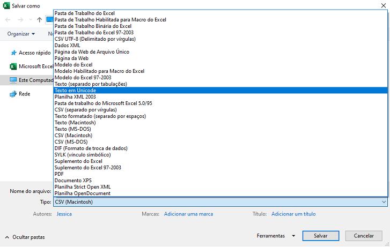Screen dimensions: 390x247
Task: Select Microsoft Excel in the navigation pane
Action: (x=35, y=66)
